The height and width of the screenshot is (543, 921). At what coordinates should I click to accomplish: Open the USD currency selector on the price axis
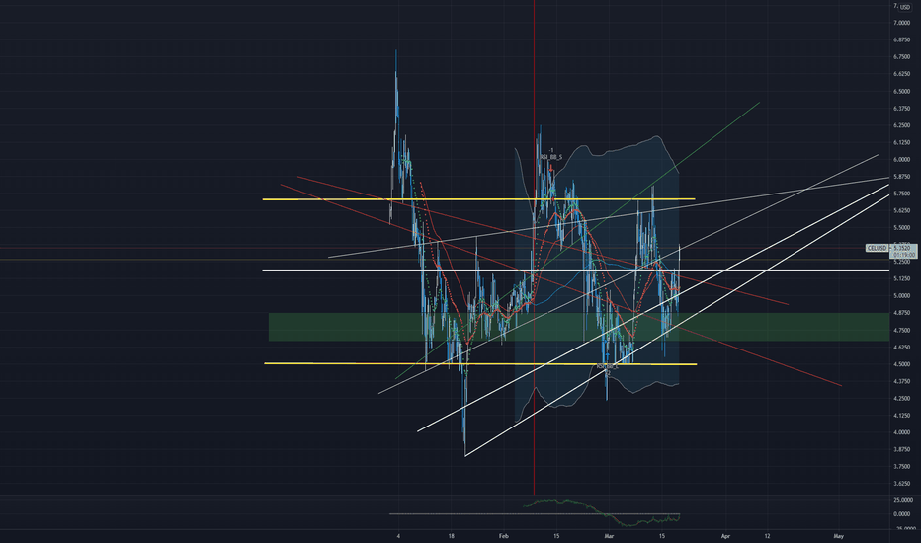tap(905, 7)
